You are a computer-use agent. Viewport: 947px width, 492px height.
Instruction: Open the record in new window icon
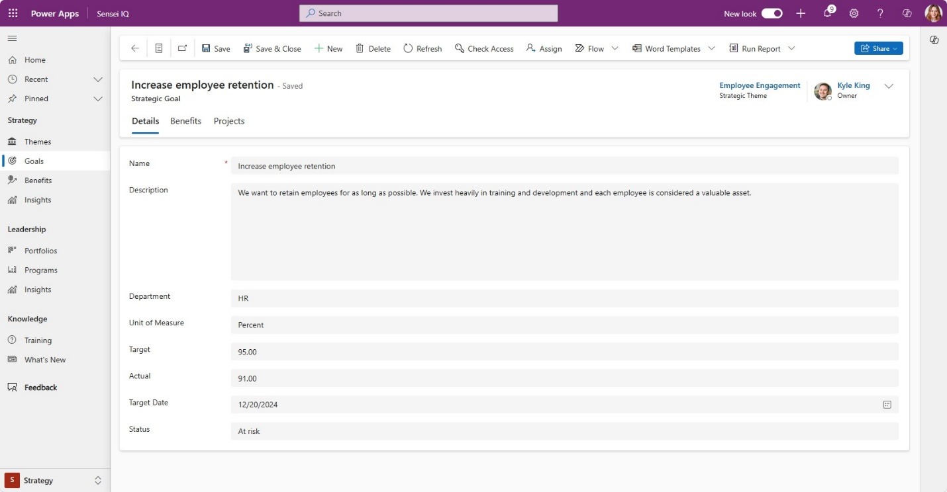point(183,48)
